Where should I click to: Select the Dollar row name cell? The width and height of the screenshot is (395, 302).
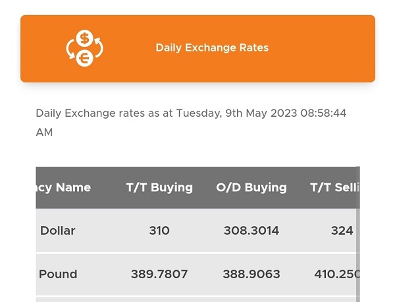(x=58, y=231)
